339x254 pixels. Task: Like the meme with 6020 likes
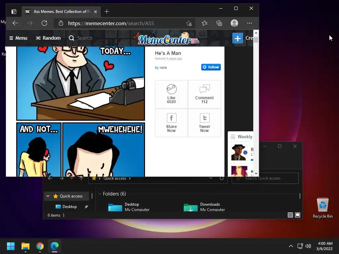171,94
